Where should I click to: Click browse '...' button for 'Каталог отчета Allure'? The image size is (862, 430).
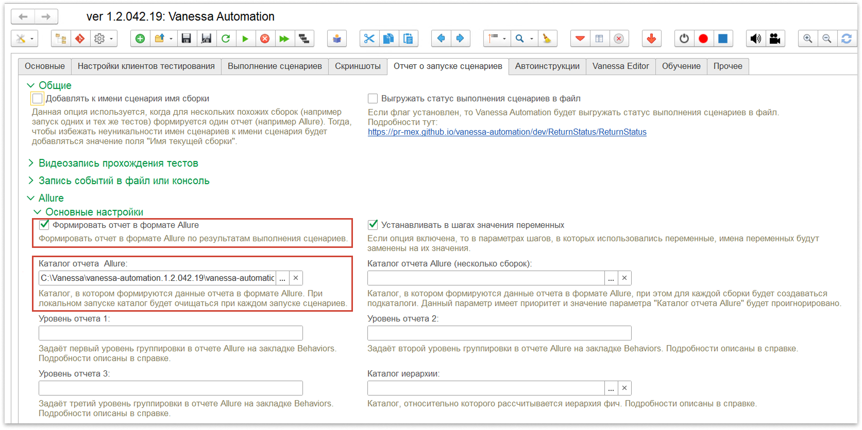coord(282,278)
